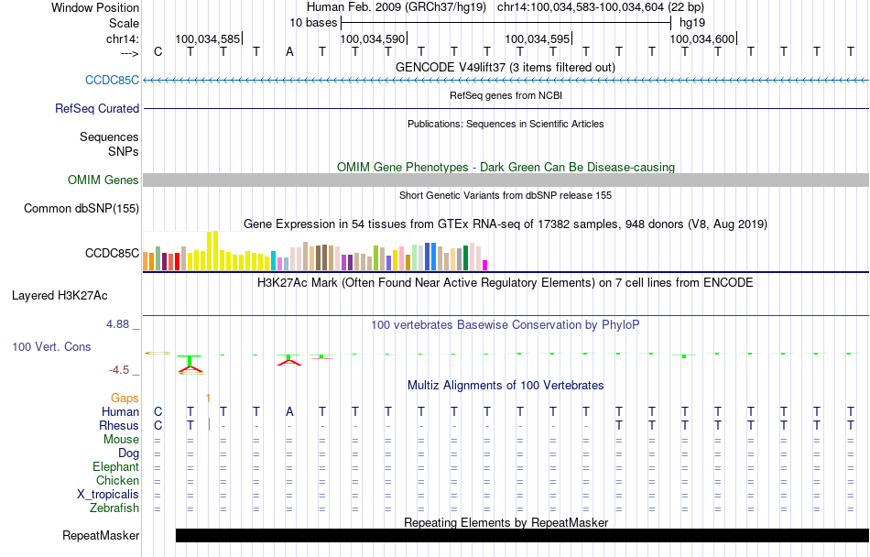Image resolution: width=870 pixels, height=557 pixels.
Task: Click the Mouse species label
Action: click(121, 440)
